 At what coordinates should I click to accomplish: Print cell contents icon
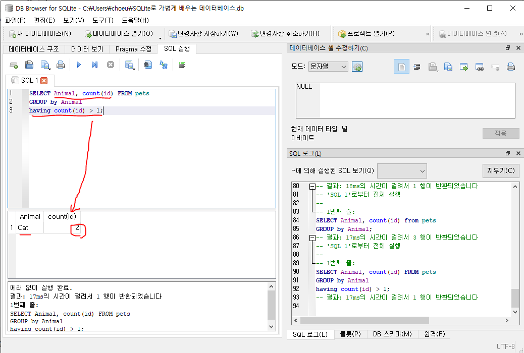point(511,67)
